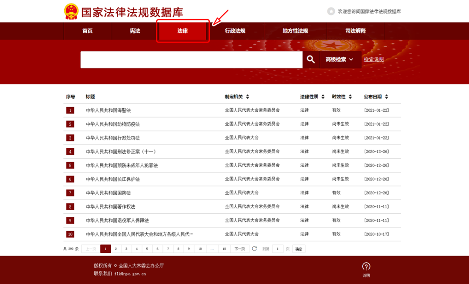Open 刑法修正案（十一） entry
Image resolution: width=469 pixels, height=284 pixels.
point(121,152)
